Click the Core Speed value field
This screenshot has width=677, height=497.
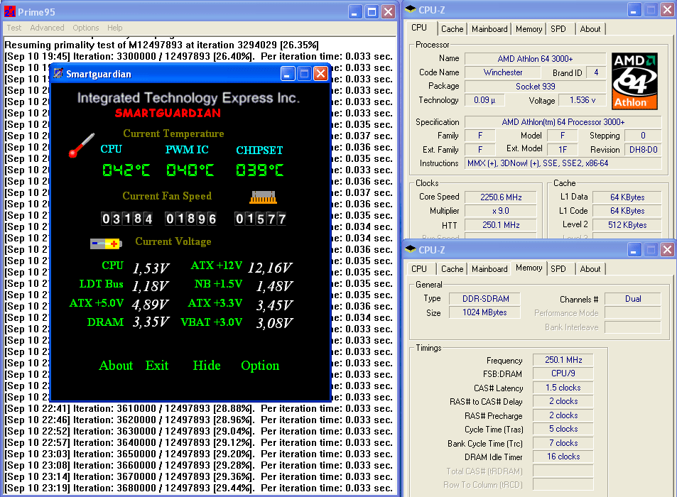pos(502,197)
